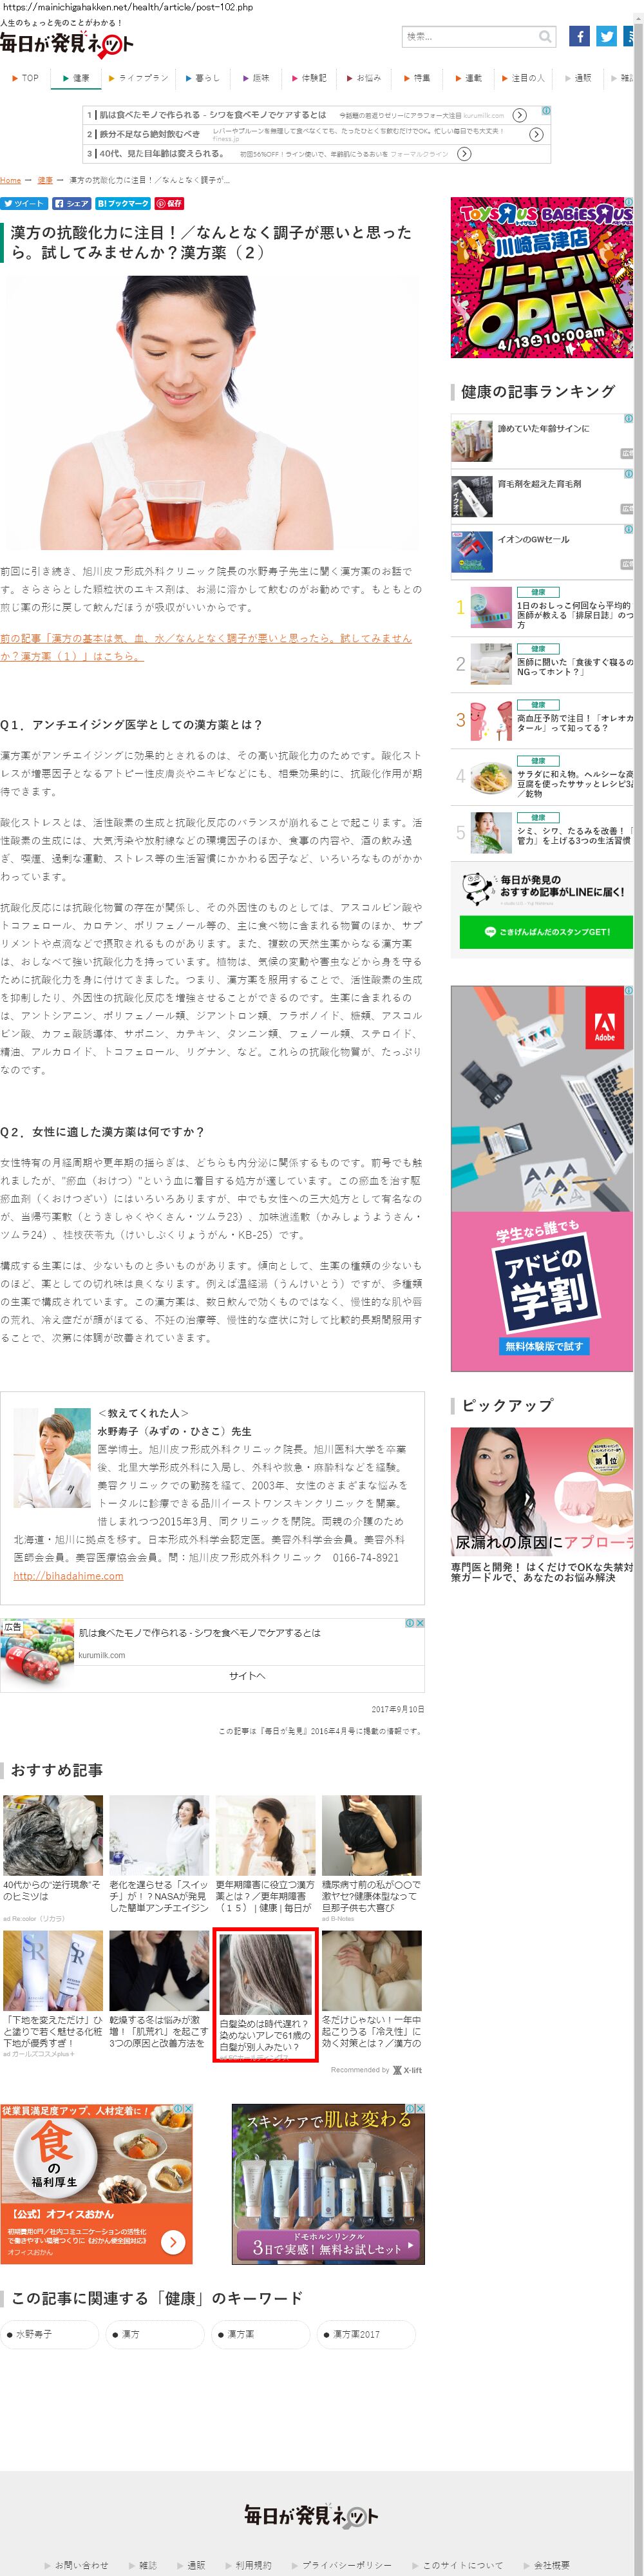
Task: Visit the bihadahime.com link
Action: click(x=68, y=1576)
